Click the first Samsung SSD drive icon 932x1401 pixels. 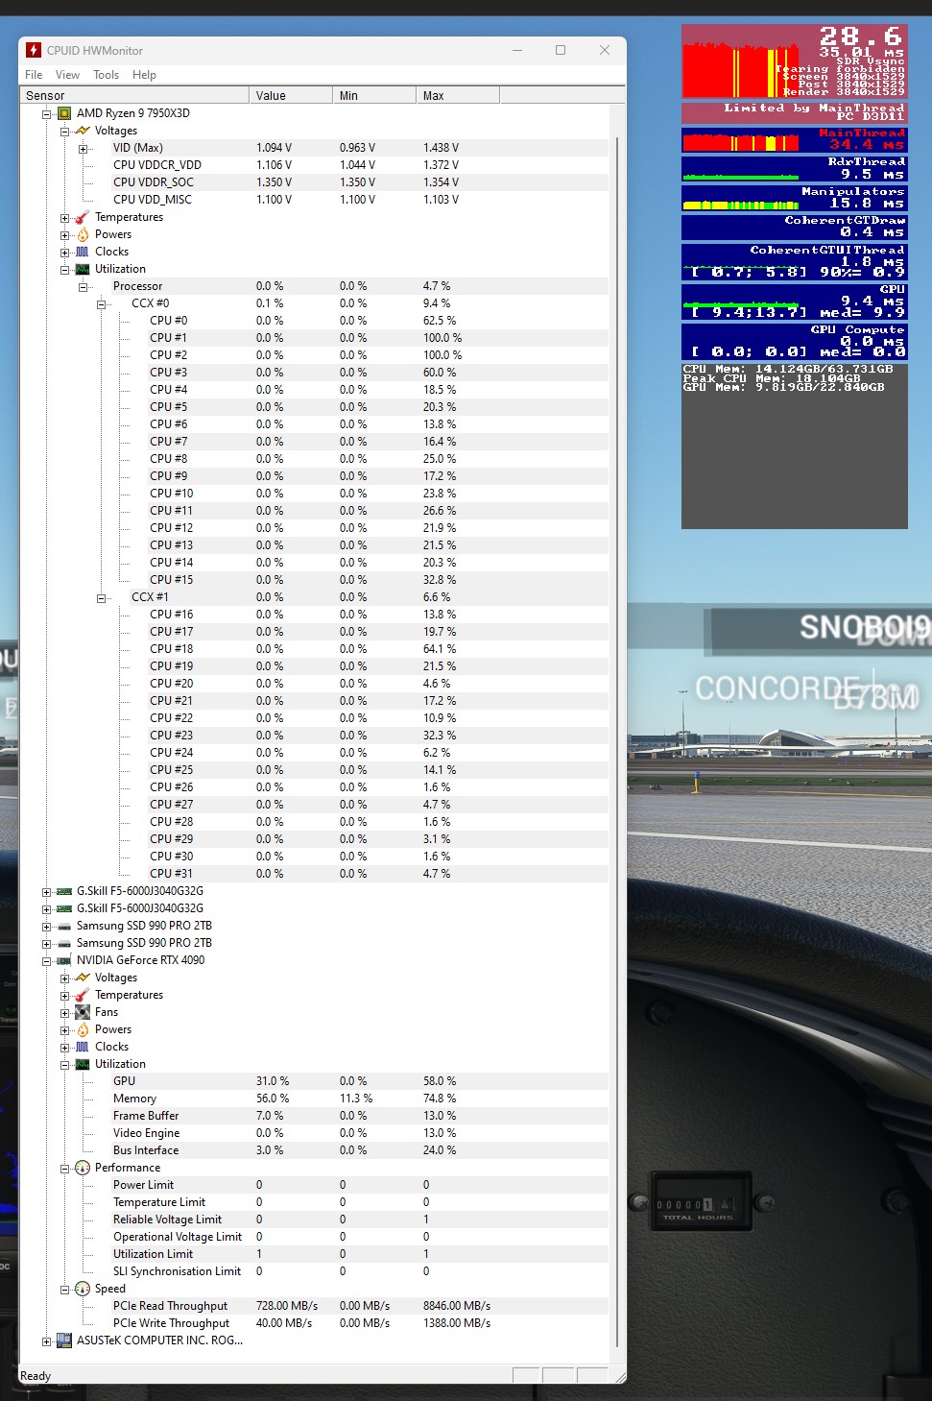(64, 926)
